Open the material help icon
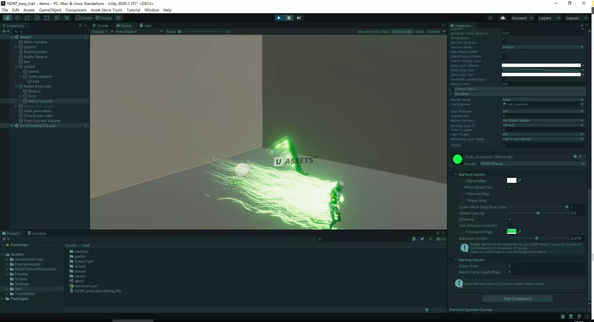594x322 pixels. coord(575,157)
